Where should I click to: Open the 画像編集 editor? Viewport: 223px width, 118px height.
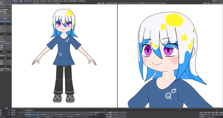[5, 11]
